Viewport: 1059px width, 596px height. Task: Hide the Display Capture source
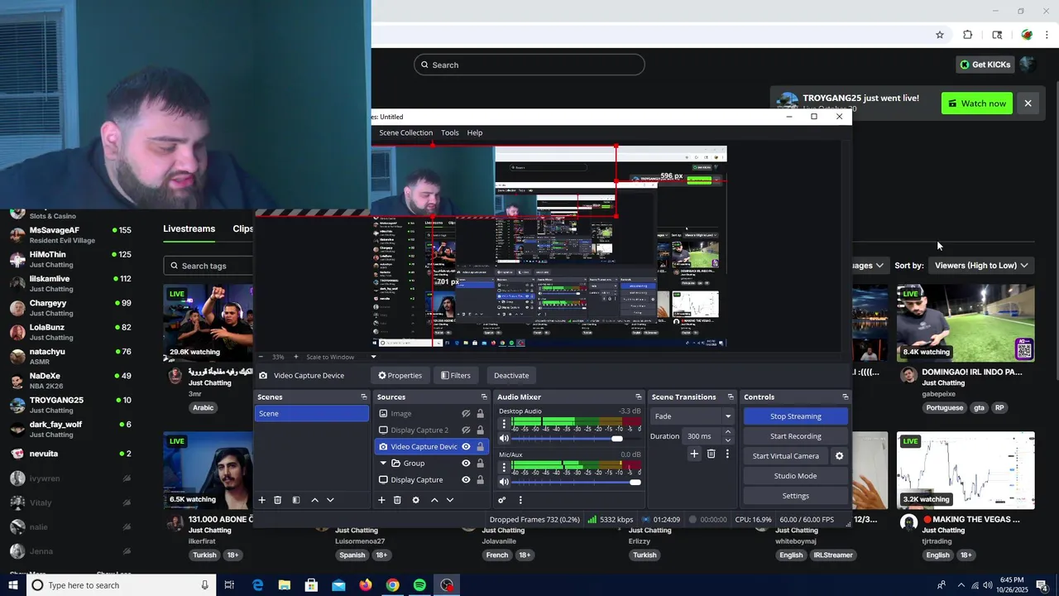tap(466, 480)
